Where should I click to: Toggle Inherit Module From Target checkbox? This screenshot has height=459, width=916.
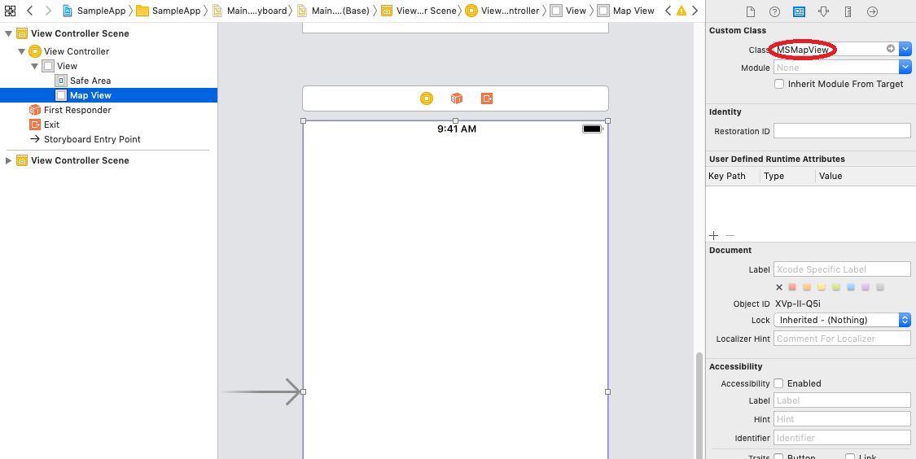778,84
